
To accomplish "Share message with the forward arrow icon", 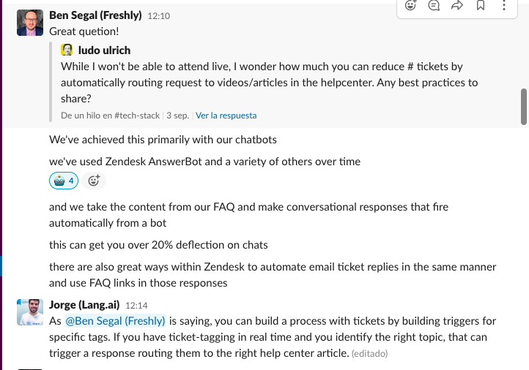I will pos(457,5).
